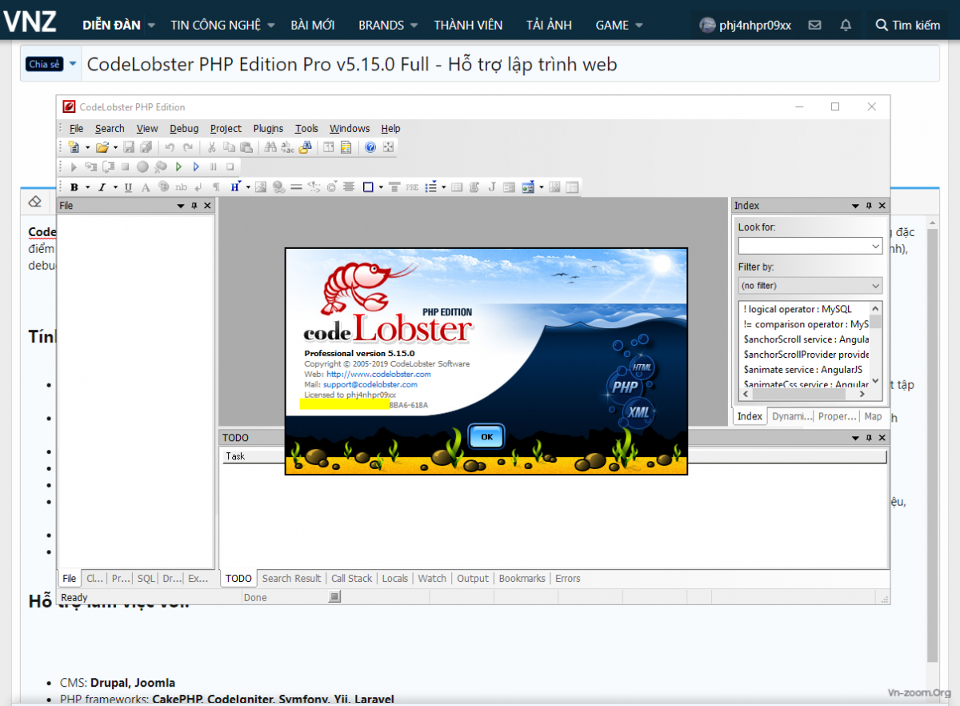Select '$animate service : AngularJS' index entry
Viewport: 960px width, 706px height.
click(803, 370)
